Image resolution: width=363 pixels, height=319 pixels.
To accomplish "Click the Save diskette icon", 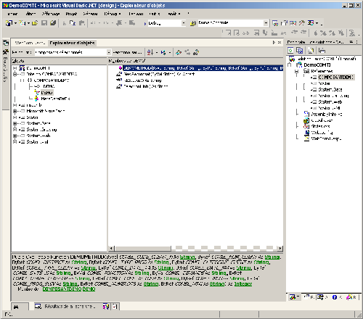I will pyautogui.click(x=44, y=23).
